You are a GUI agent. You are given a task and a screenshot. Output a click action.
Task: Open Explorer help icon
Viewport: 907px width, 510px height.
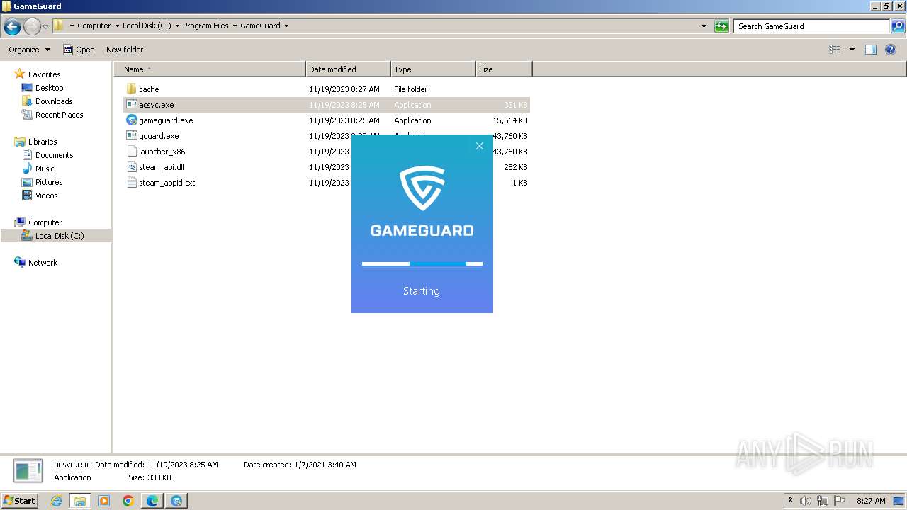(891, 50)
